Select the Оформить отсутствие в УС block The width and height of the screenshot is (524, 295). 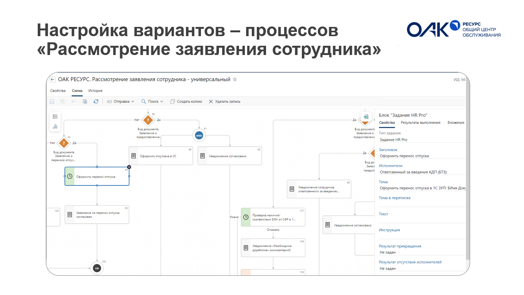(x=161, y=156)
